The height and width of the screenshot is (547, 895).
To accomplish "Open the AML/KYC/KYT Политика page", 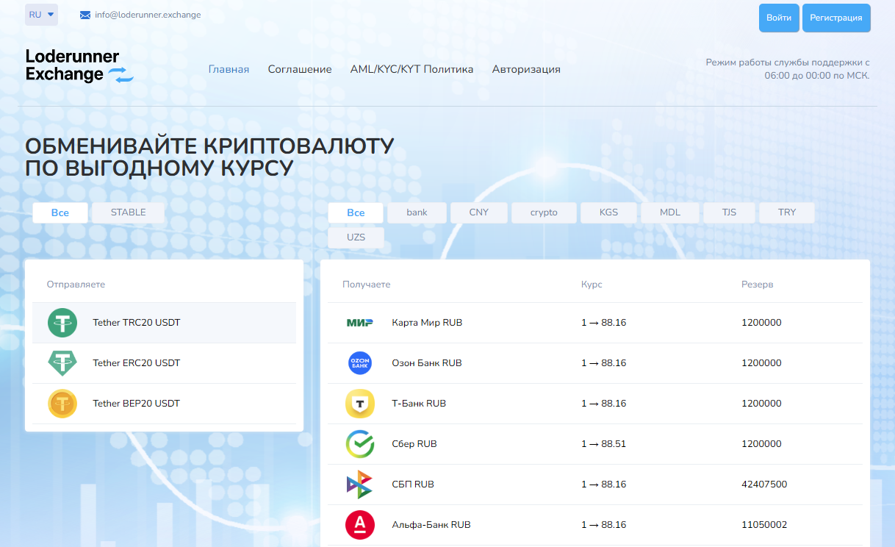I will pos(411,69).
